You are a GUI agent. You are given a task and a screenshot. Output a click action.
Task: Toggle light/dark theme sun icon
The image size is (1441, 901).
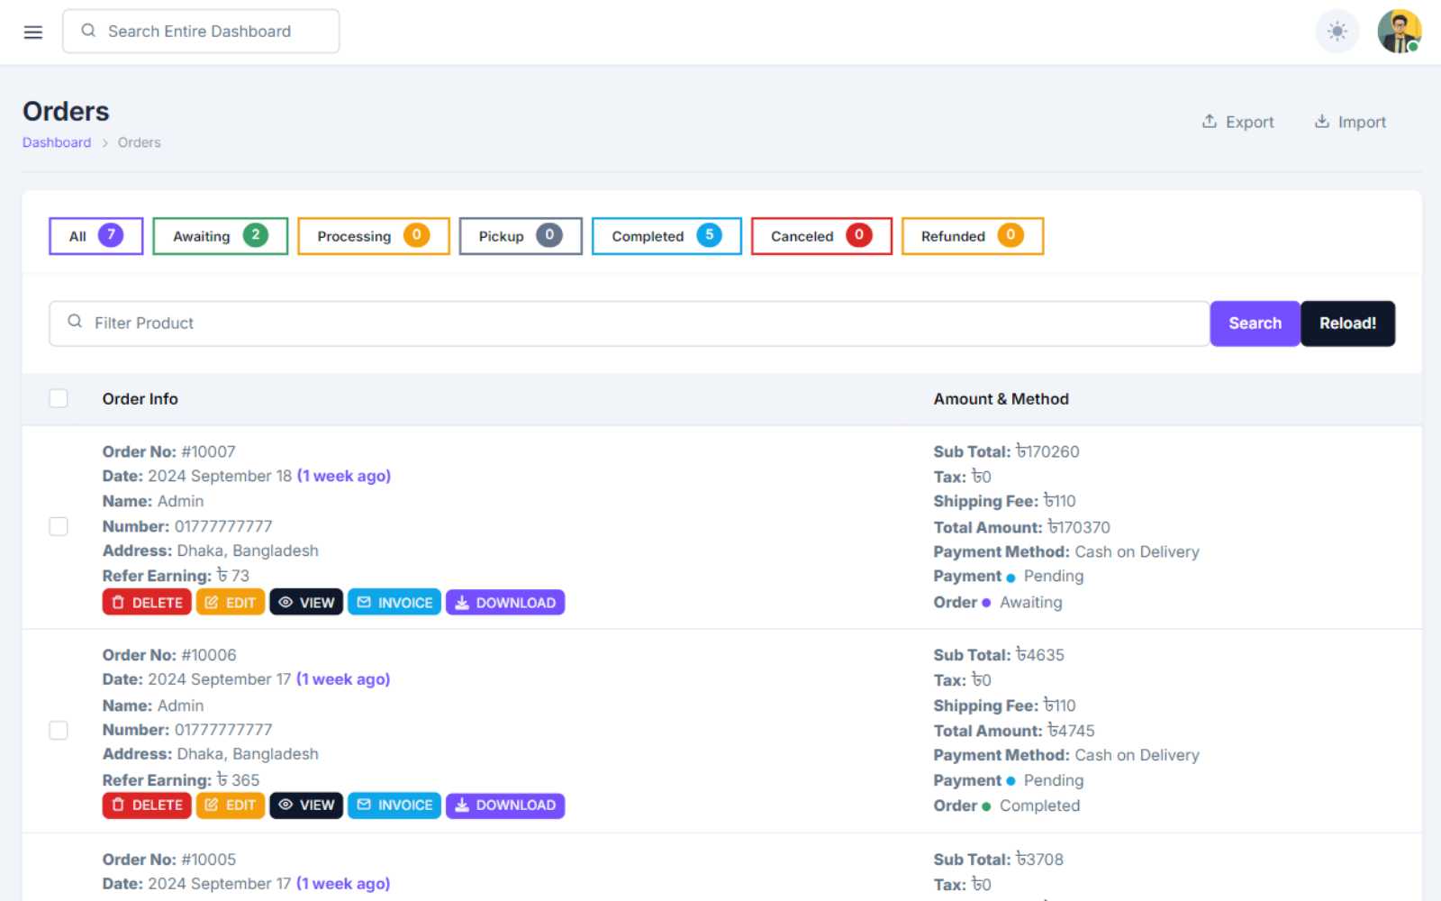coord(1337,32)
